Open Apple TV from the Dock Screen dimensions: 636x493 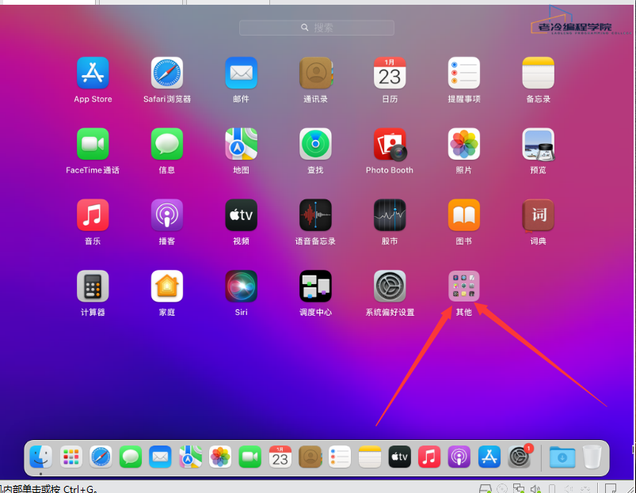(399, 457)
